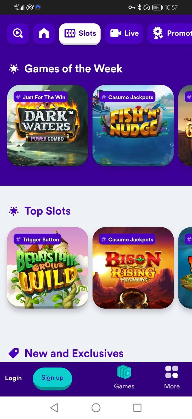Open Beanstalk Grows Wild slot

[48, 268]
